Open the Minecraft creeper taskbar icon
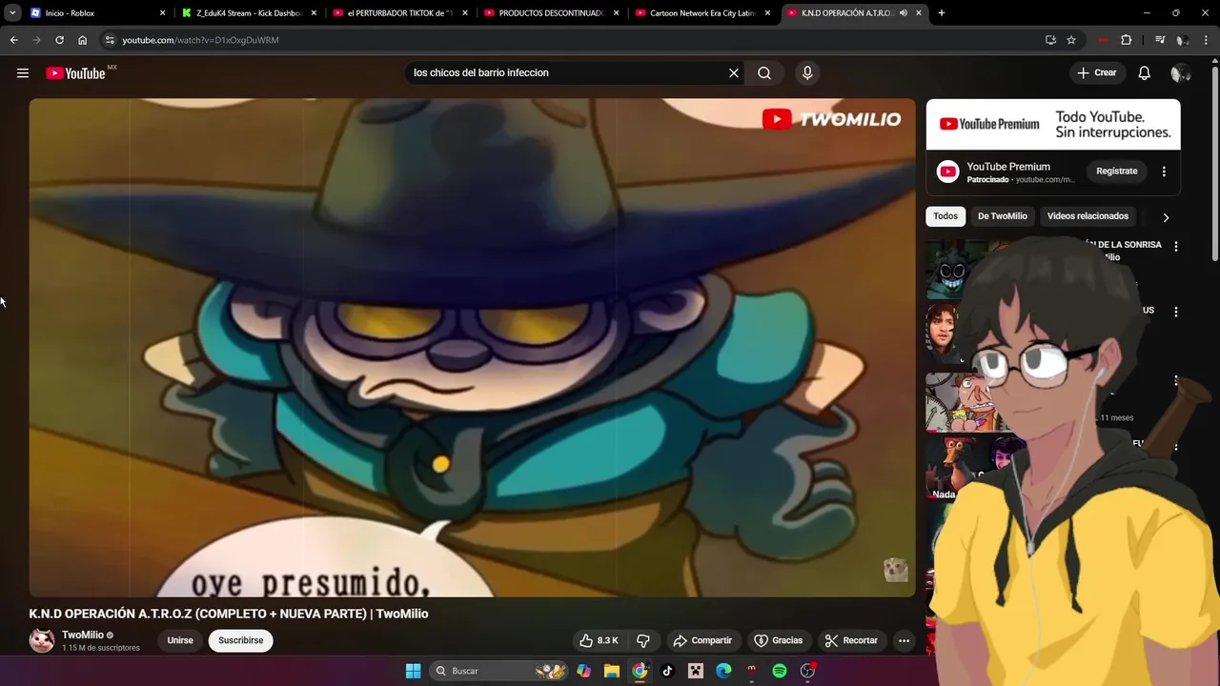 coord(696,671)
